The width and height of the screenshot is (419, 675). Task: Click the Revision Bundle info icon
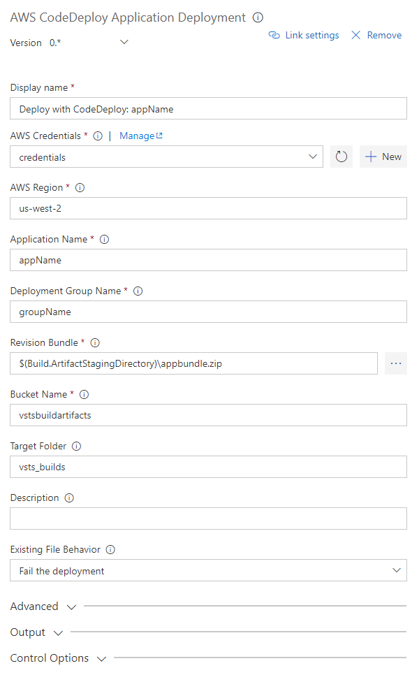tap(96, 343)
